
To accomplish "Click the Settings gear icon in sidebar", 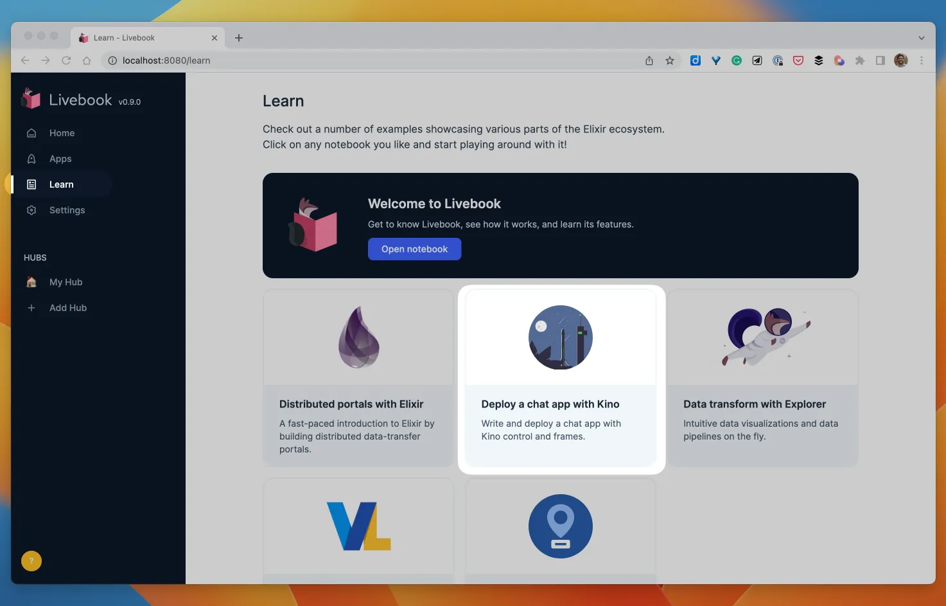I will (31, 210).
